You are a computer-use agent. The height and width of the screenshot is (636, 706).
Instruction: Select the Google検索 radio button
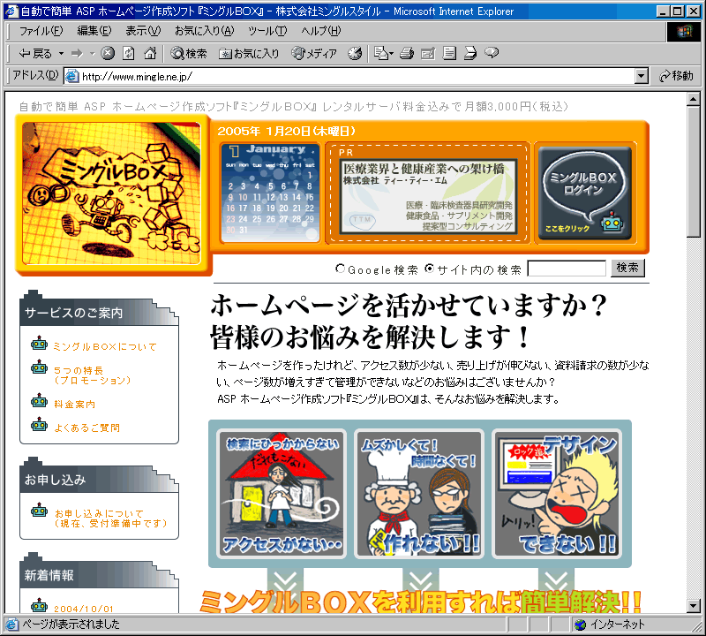(341, 269)
